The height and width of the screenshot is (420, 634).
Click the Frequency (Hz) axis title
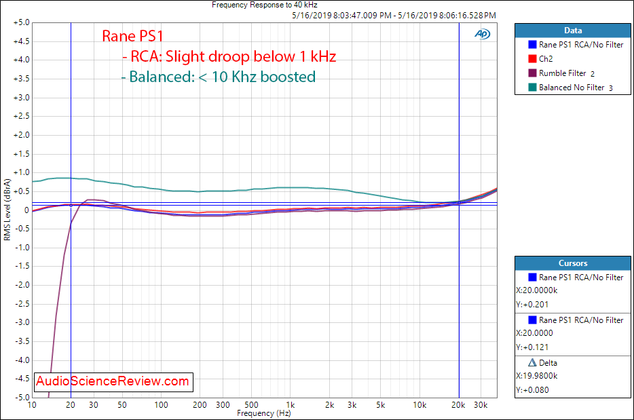click(x=263, y=413)
